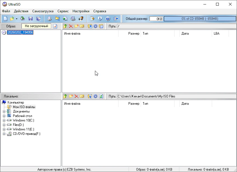Click the blue Info icon in toolbar

tap(100, 19)
